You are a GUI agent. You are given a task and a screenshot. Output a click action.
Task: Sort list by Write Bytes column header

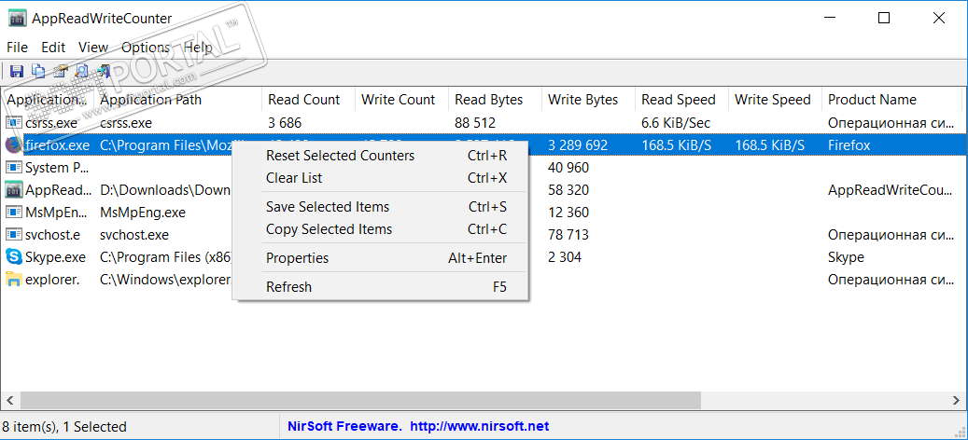point(583,100)
